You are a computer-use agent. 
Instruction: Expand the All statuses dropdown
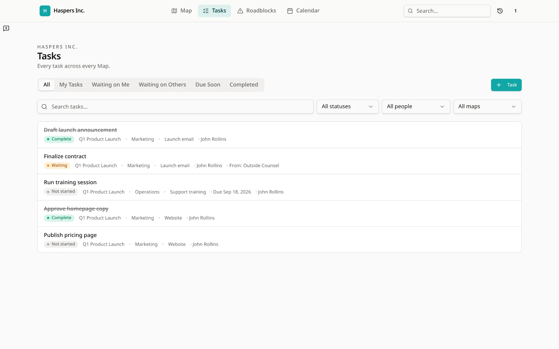click(x=348, y=107)
